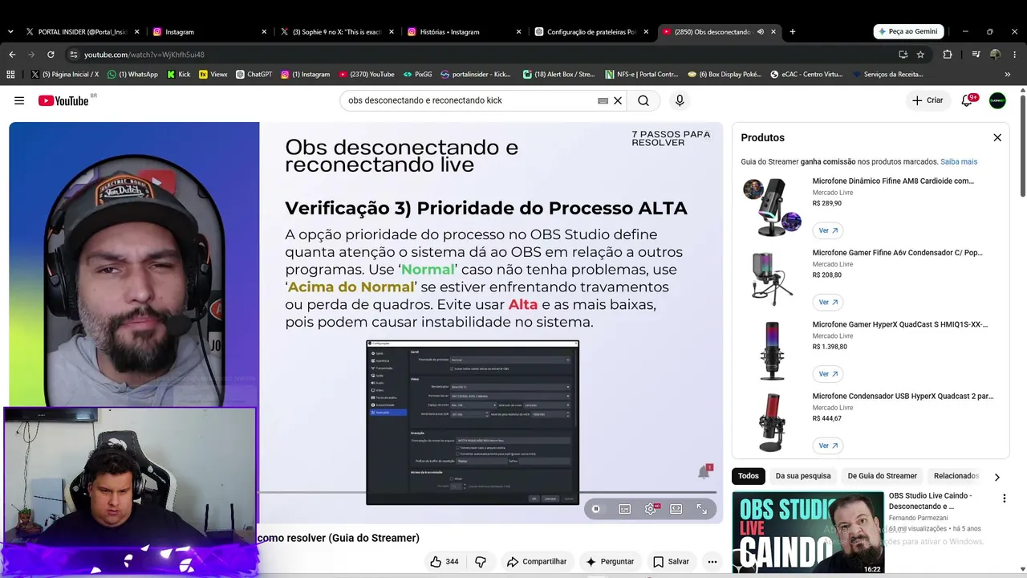1027x578 pixels.
Task: Click the page vertical scrollbar
Action: pos(1022,144)
